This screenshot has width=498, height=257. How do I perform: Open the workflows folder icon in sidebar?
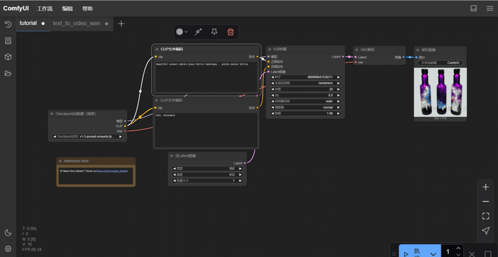[8, 73]
